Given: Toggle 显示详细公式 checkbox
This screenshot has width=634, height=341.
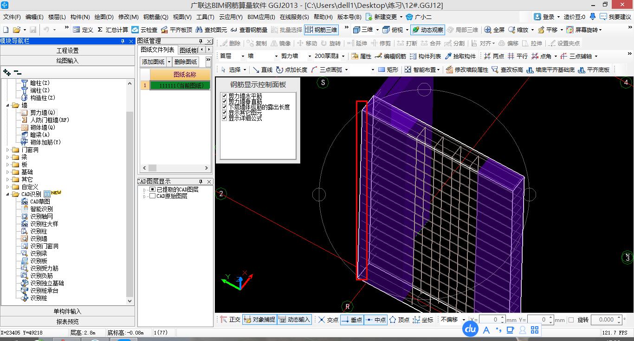Looking at the screenshot, I should [x=225, y=118].
